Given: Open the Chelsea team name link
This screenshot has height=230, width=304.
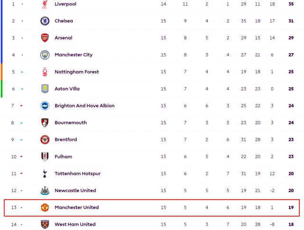Looking at the screenshot, I should coord(64,21).
